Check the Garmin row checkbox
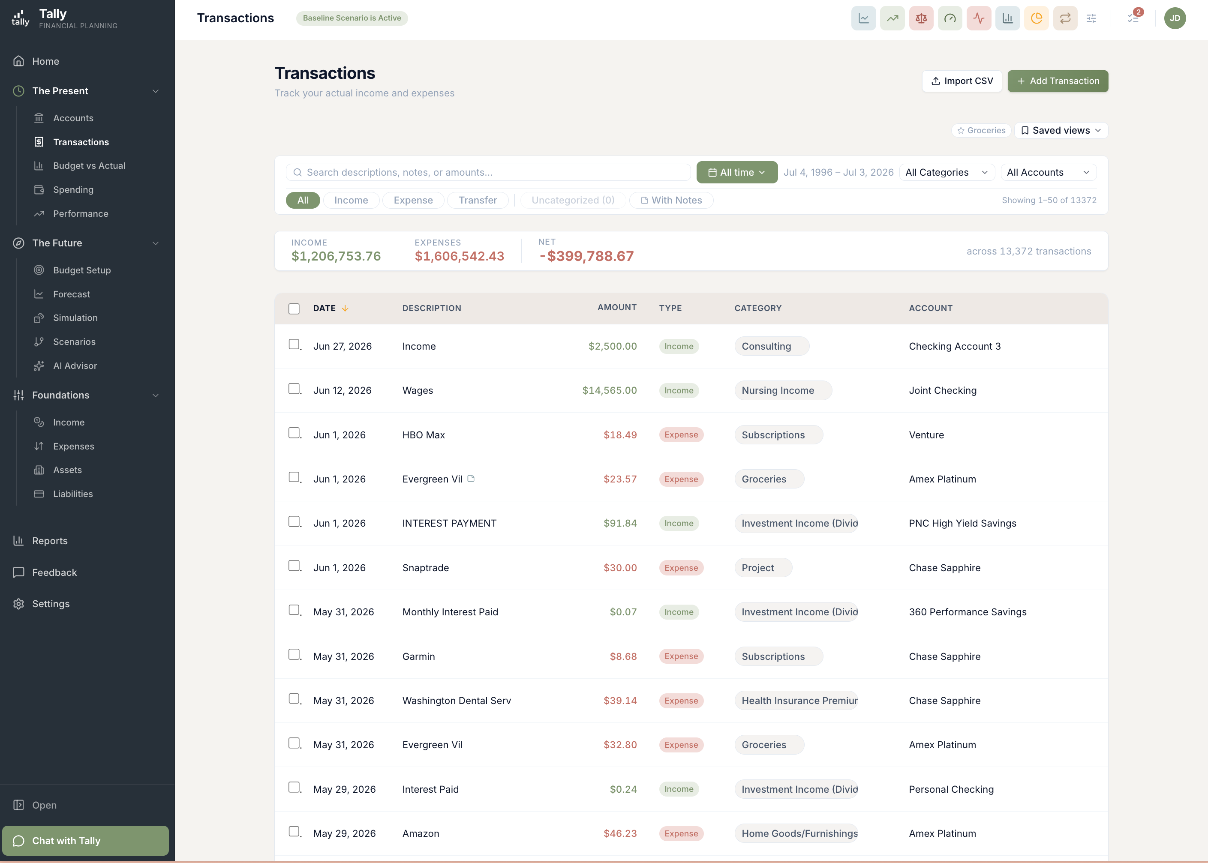This screenshot has height=863, width=1208. pos(294,654)
